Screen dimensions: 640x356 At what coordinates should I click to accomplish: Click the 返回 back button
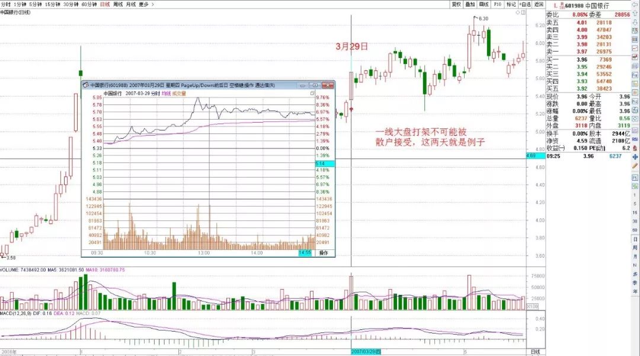539,4
